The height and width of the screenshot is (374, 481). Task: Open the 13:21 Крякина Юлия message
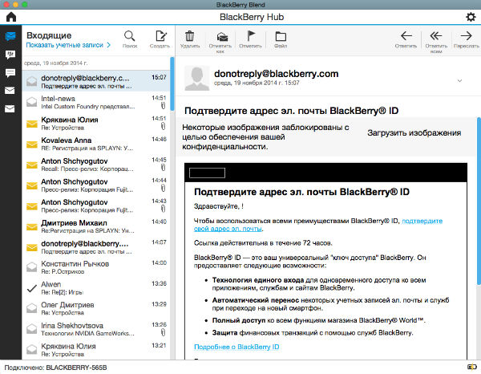[96, 349]
